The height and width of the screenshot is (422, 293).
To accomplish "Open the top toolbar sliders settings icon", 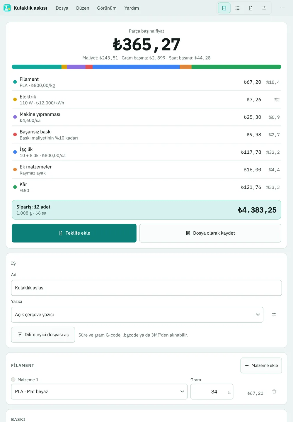I will pyautogui.click(x=264, y=8).
